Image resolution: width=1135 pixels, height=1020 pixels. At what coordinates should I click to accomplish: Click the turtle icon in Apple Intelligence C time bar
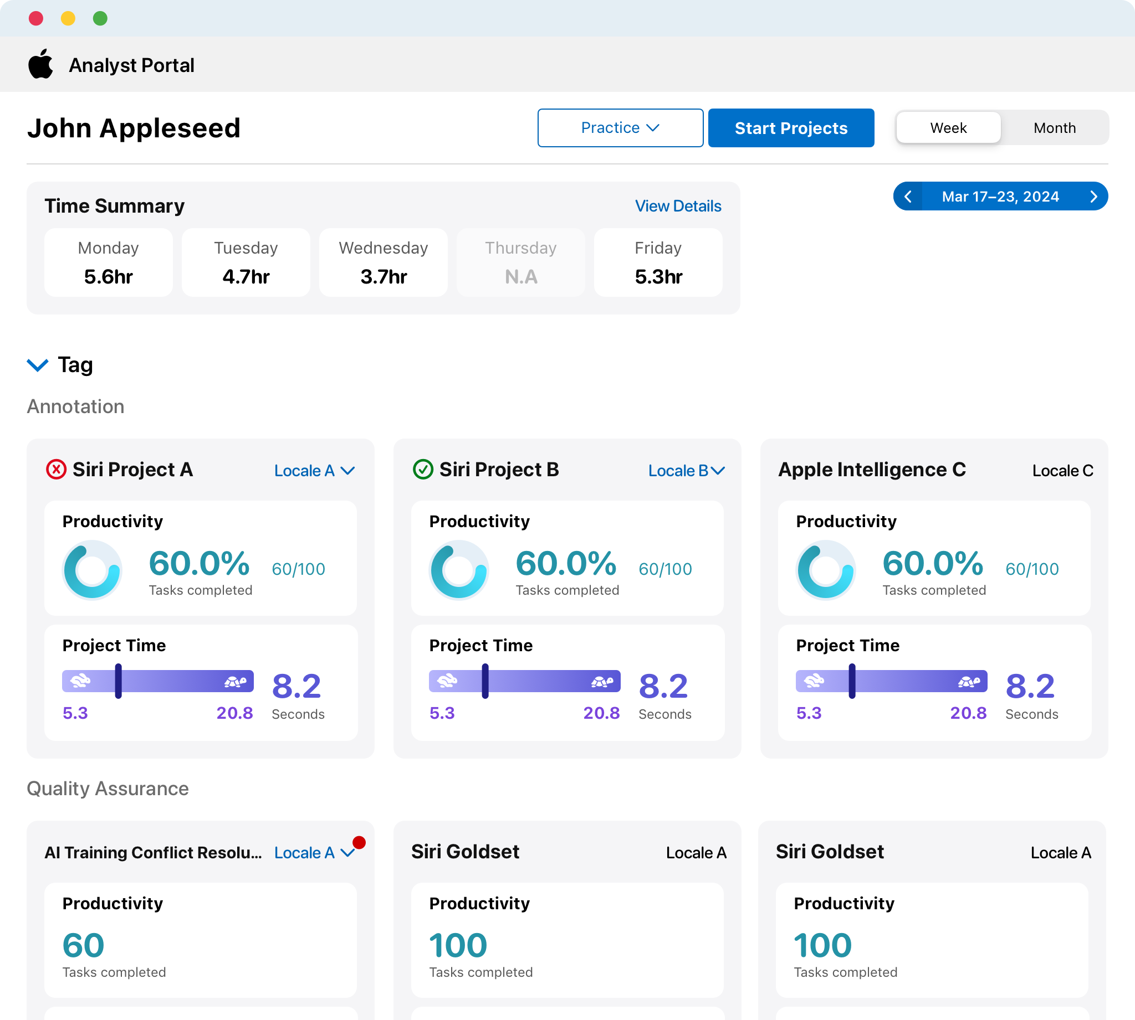pos(968,682)
